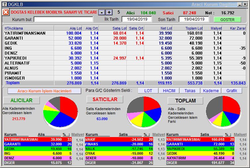The width and height of the screenshot is (250, 168).
Task: Sort by Alış Ort. column header
Action: pos(91,28)
